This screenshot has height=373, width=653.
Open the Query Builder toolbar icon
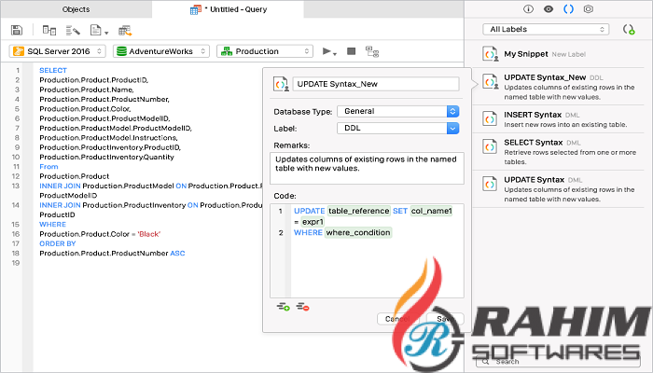[x=49, y=30]
